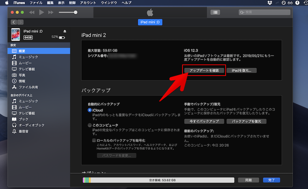Viewport: 308px width, 189px height.
Task: Click the fast-forward next track icon
Action: [x=51, y=12]
